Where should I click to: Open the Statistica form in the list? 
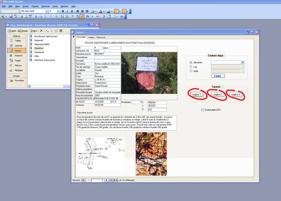coord(39,48)
